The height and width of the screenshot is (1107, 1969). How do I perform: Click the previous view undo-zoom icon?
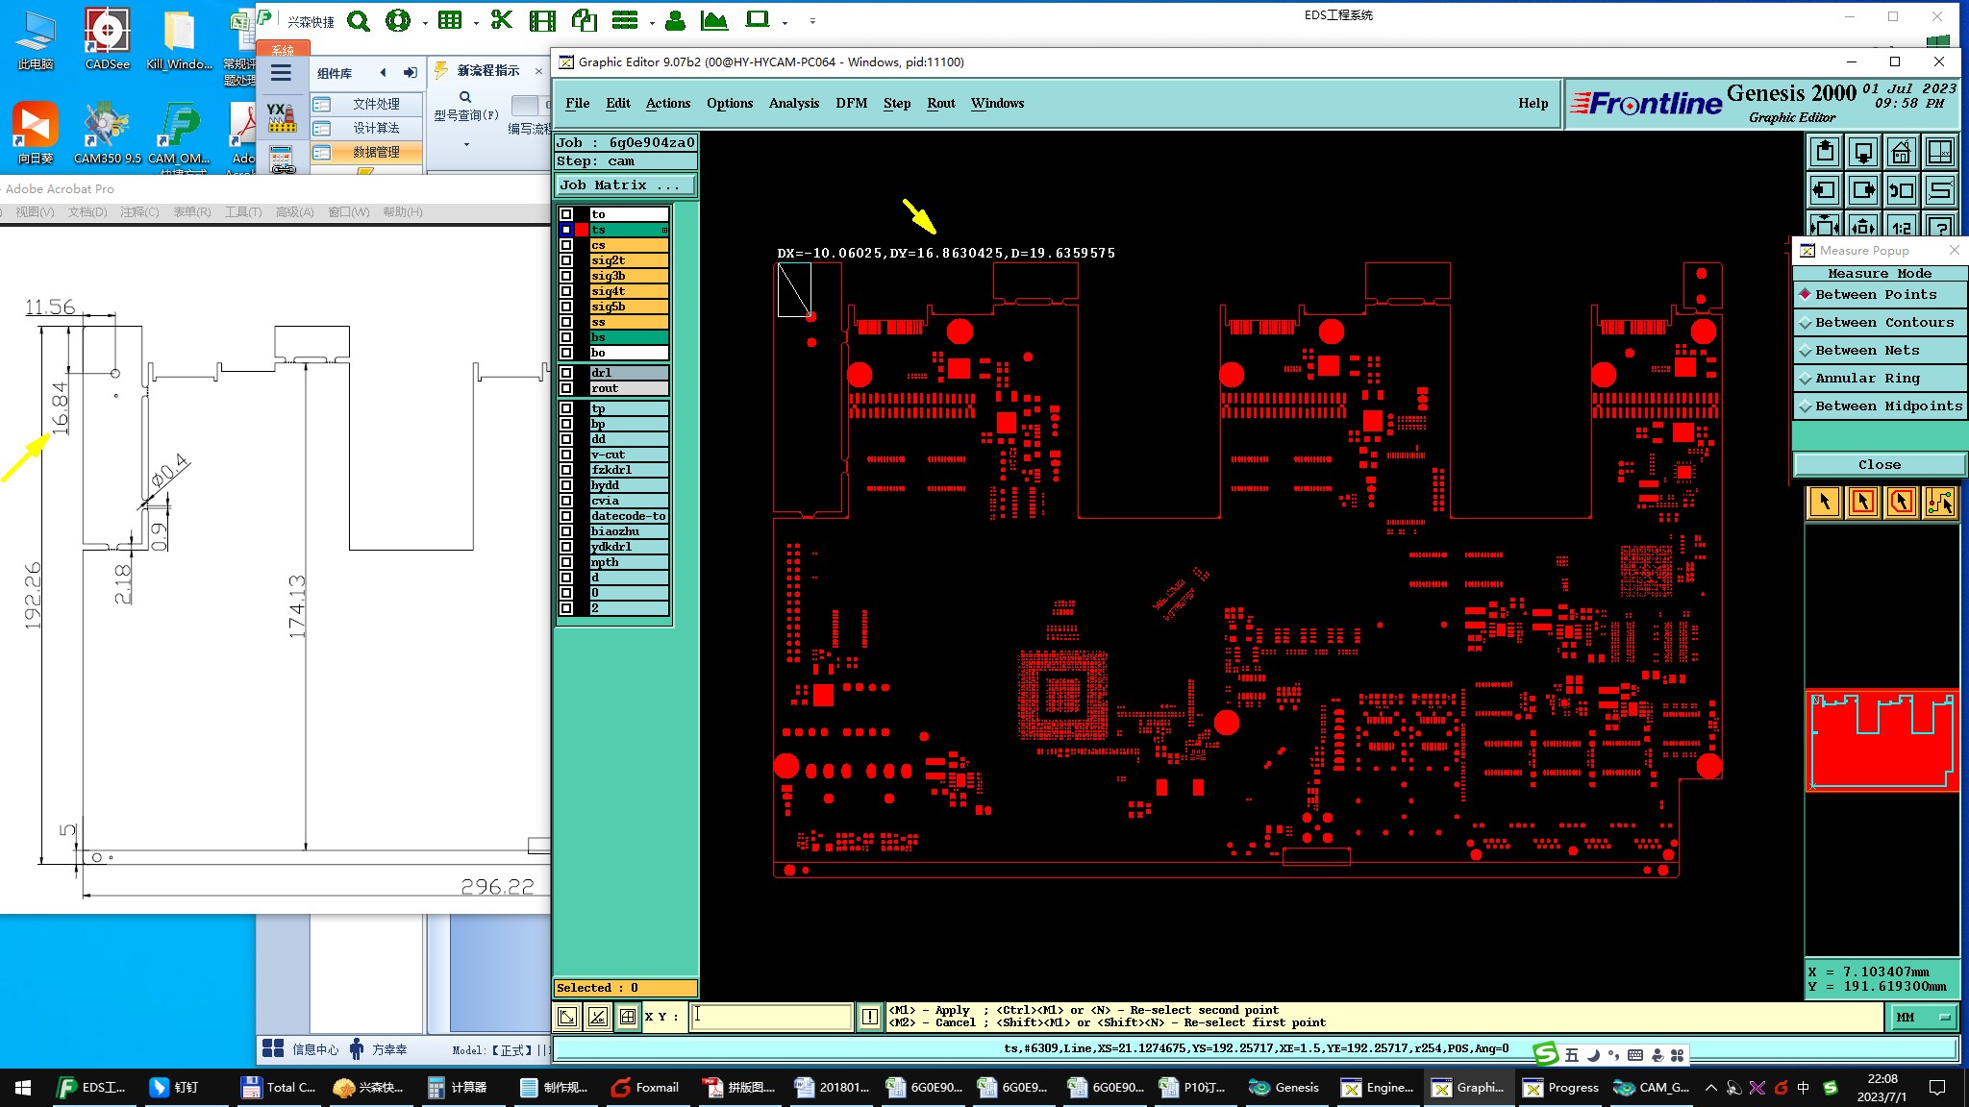click(x=1901, y=190)
